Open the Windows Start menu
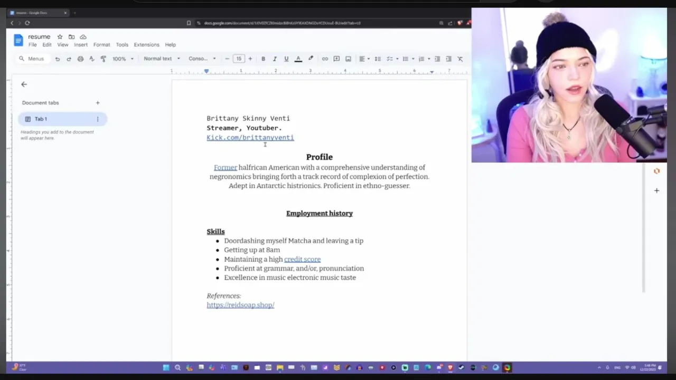 point(166,368)
